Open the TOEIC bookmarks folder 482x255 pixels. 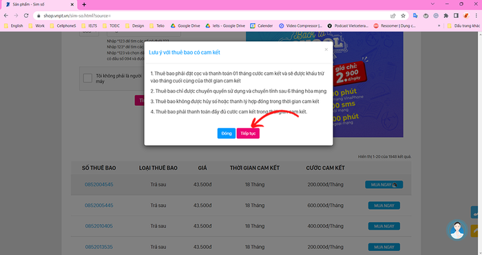pos(112,26)
